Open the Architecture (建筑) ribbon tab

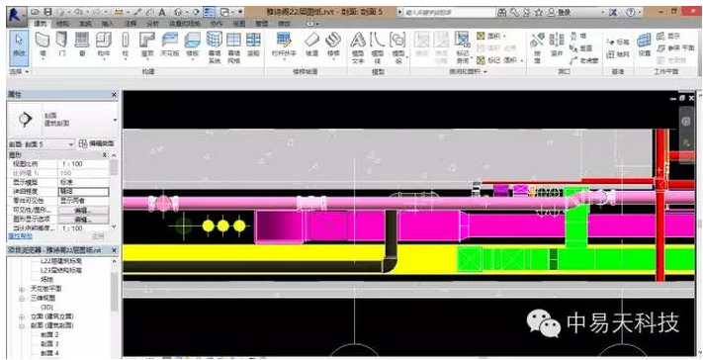pos(41,23)
